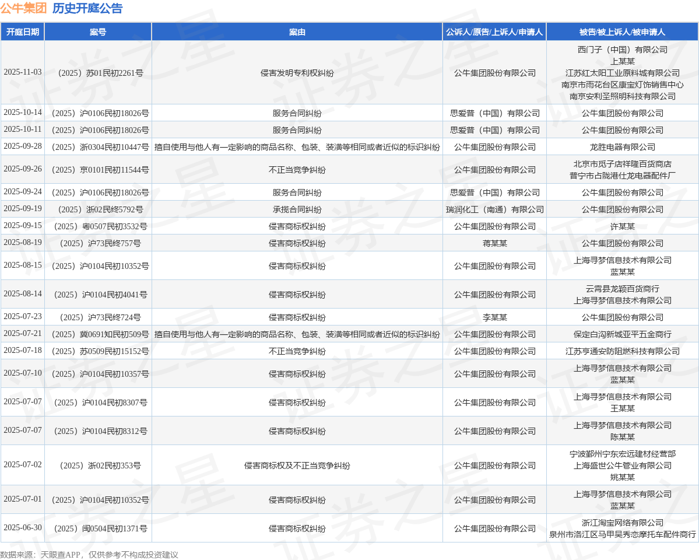Image resolution: width=699 pixels, height=560 pixels.
Task: Click 侵害发明专利权纠纷 cause cell
Action: pos(297,73)
